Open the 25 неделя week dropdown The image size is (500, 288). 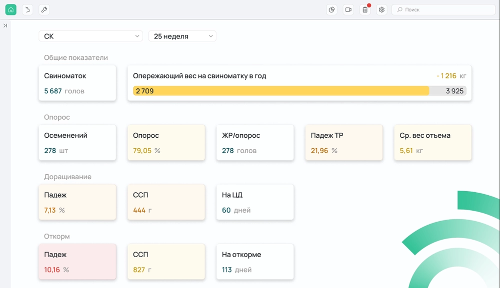(182, 36)
